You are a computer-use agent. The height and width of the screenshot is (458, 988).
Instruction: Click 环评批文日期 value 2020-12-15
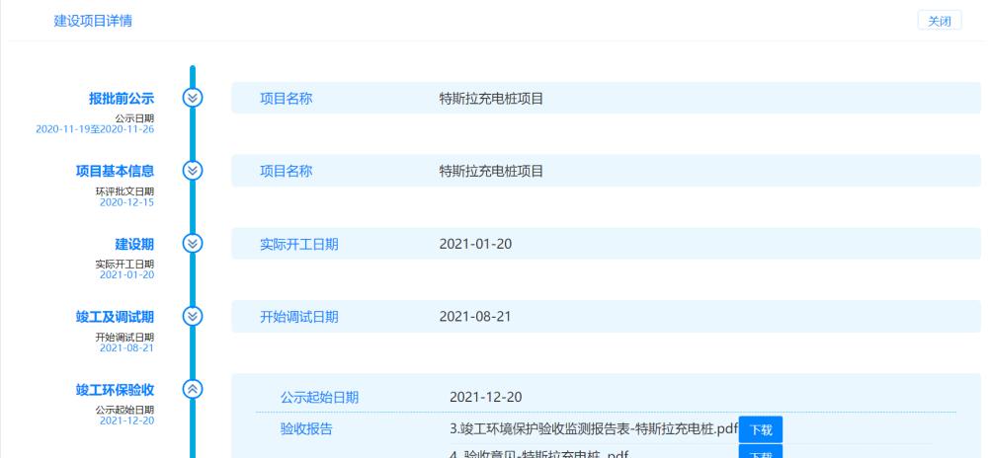point(126,202)
